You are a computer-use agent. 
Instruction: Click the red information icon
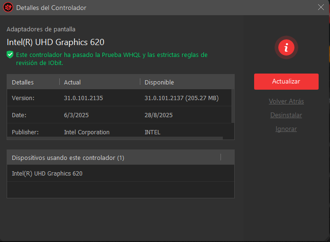[286, 47]
